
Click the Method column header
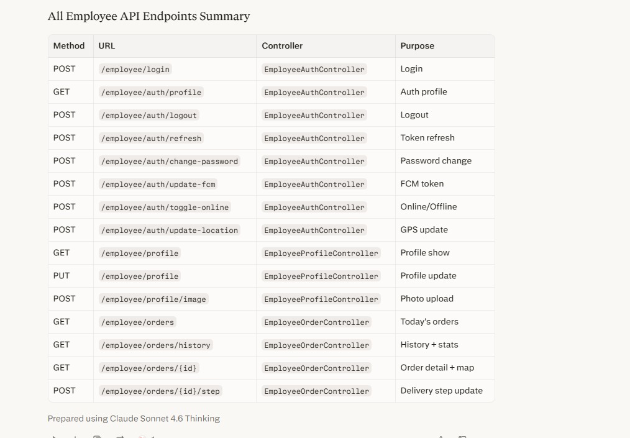[x=69, y=46]
